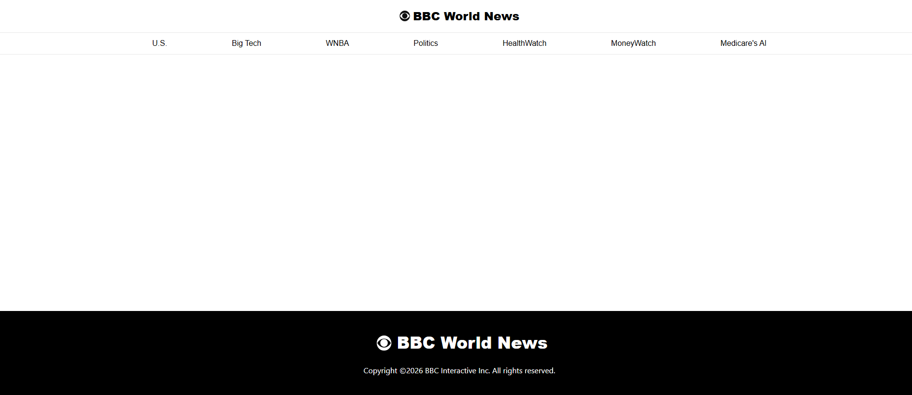
Task: Select Politics in the navigation bar
Action: [426, 43]
